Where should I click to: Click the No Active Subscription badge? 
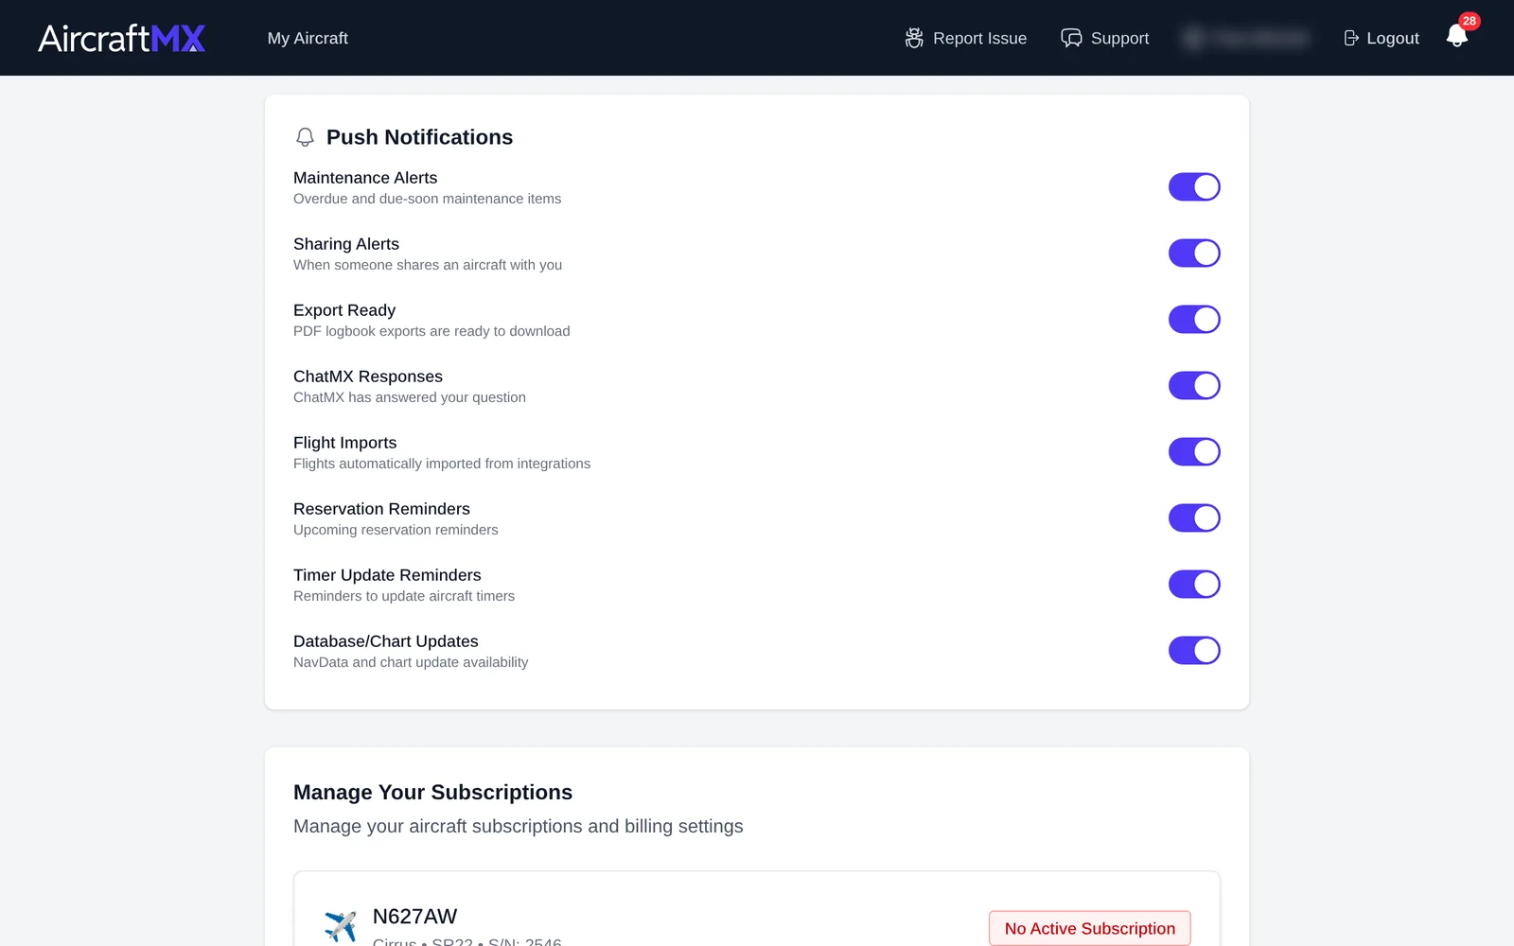point(1090,928)
